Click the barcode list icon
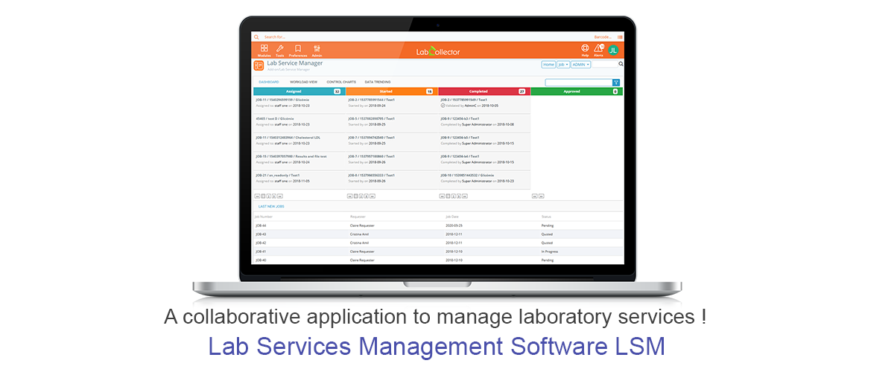Image resolution: width=894 pixels, height=372 pixels. point(620,36)
